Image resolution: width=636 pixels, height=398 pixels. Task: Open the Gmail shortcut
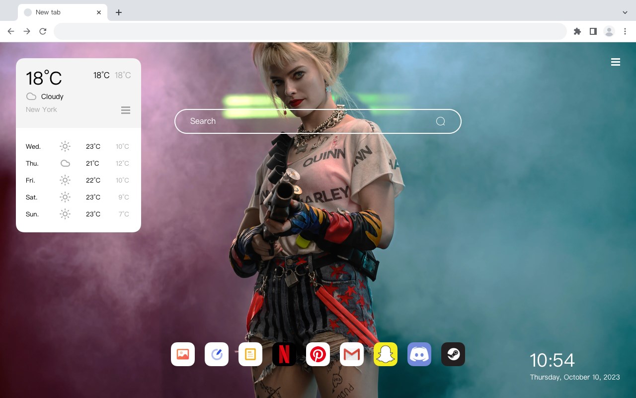(x=352, y=354)
